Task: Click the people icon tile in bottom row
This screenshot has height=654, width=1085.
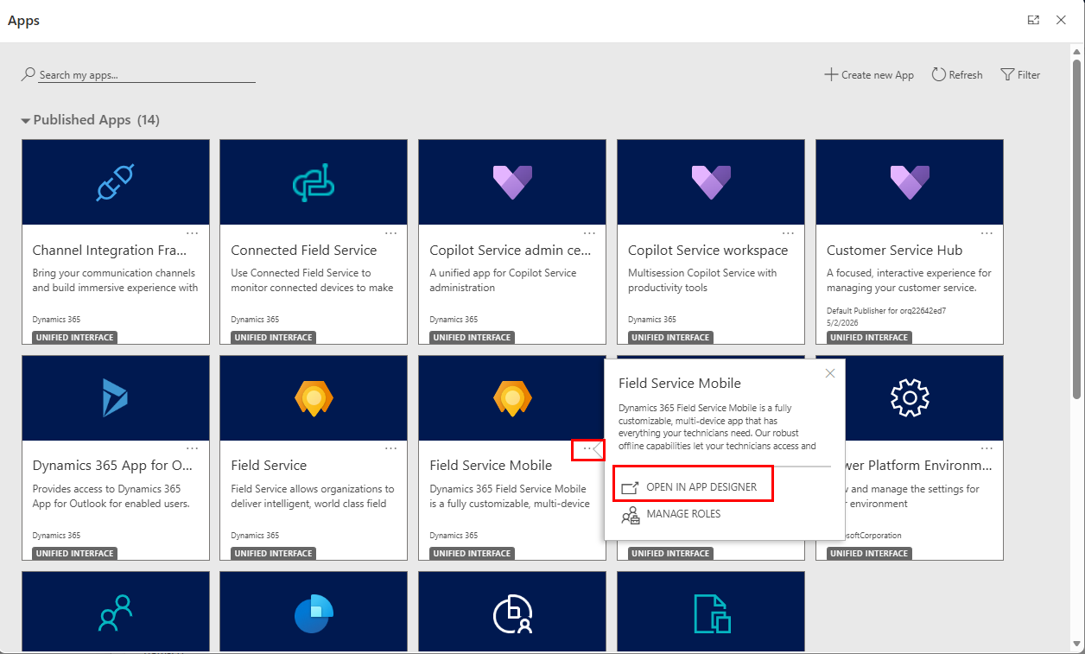Action: pos(116,614)
